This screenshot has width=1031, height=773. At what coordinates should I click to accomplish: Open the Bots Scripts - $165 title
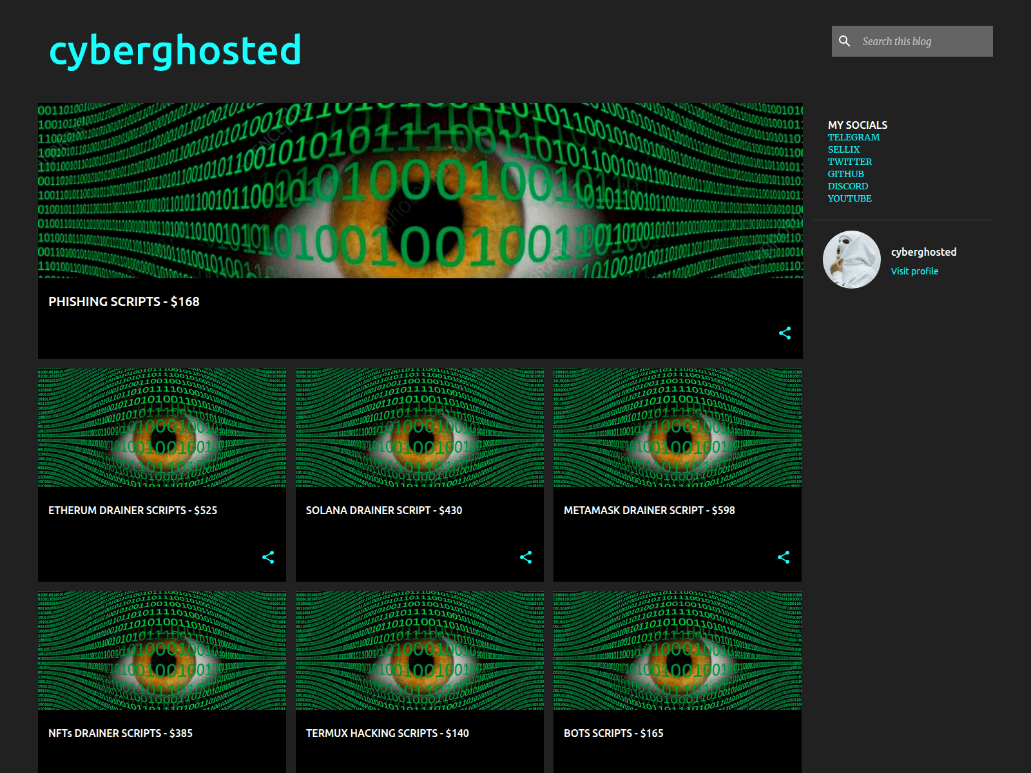point(613,733)
